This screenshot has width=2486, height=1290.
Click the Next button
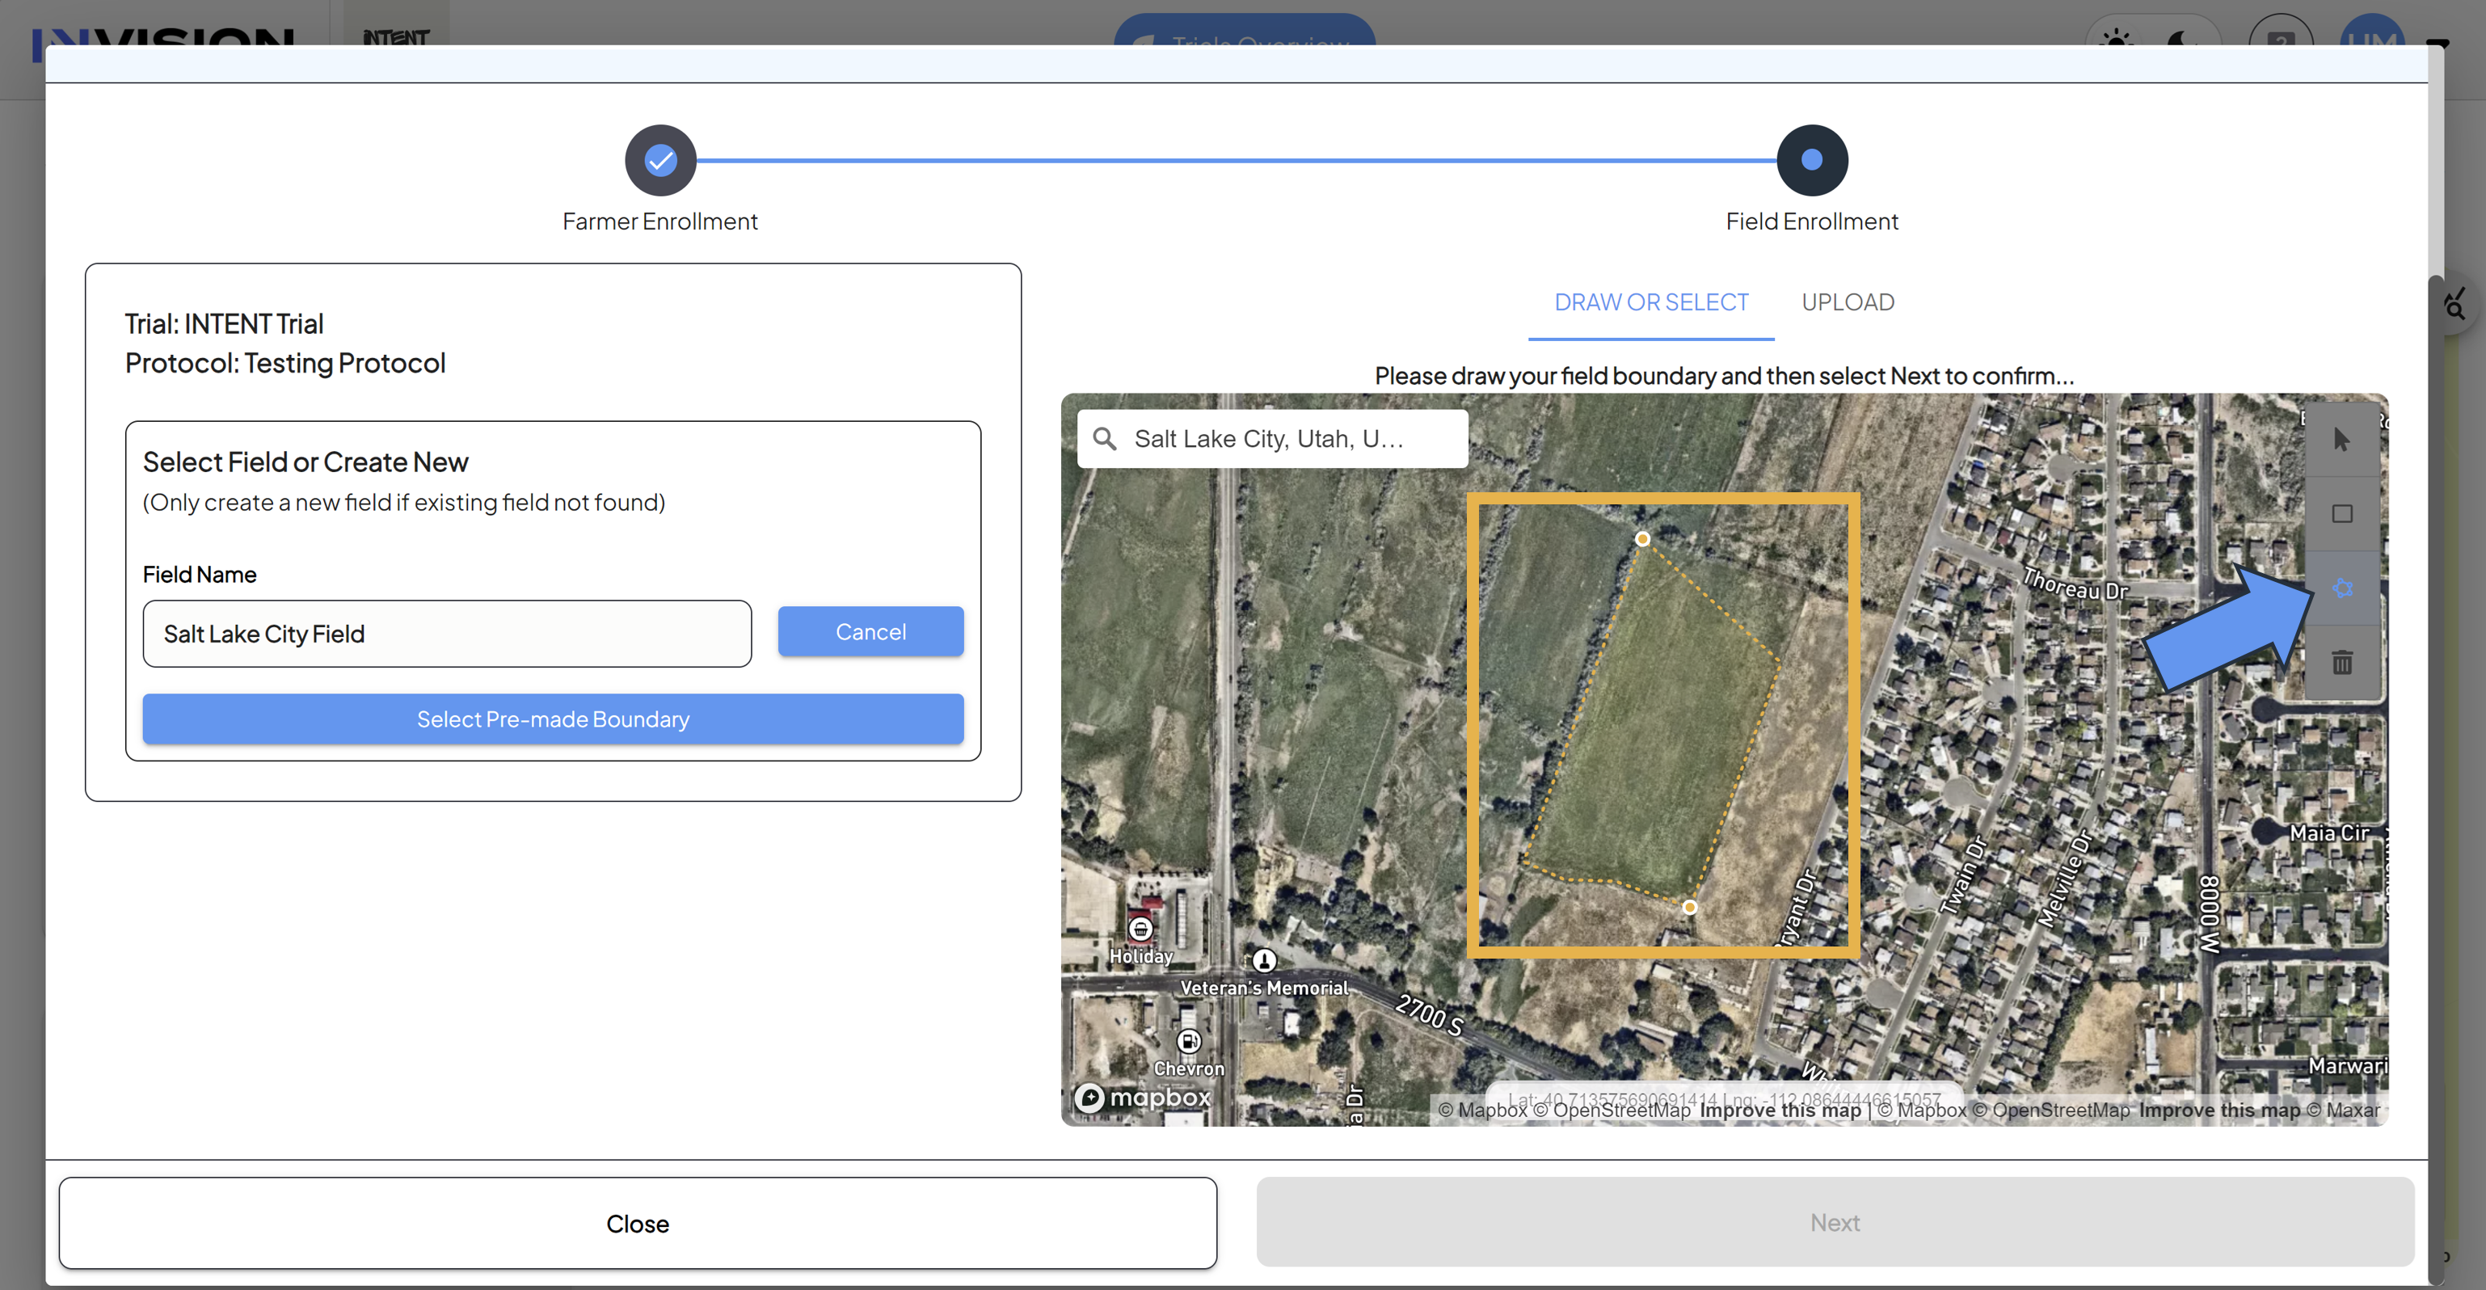point(1835,1222)
